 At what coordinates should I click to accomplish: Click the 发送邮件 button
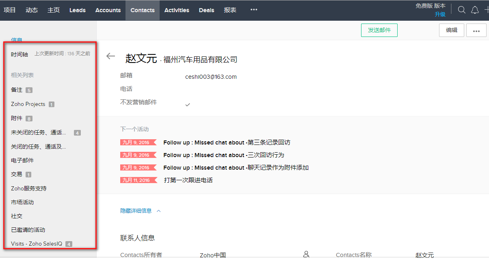tap(379, 30)
